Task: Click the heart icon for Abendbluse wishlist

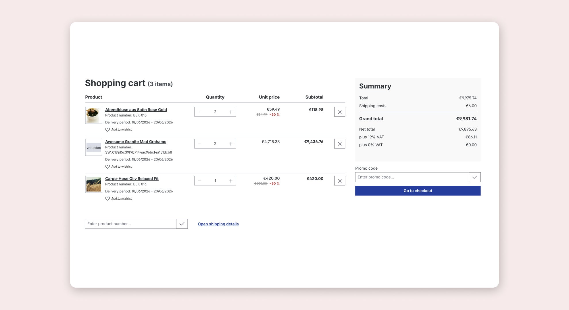Action: coord(107,129)
